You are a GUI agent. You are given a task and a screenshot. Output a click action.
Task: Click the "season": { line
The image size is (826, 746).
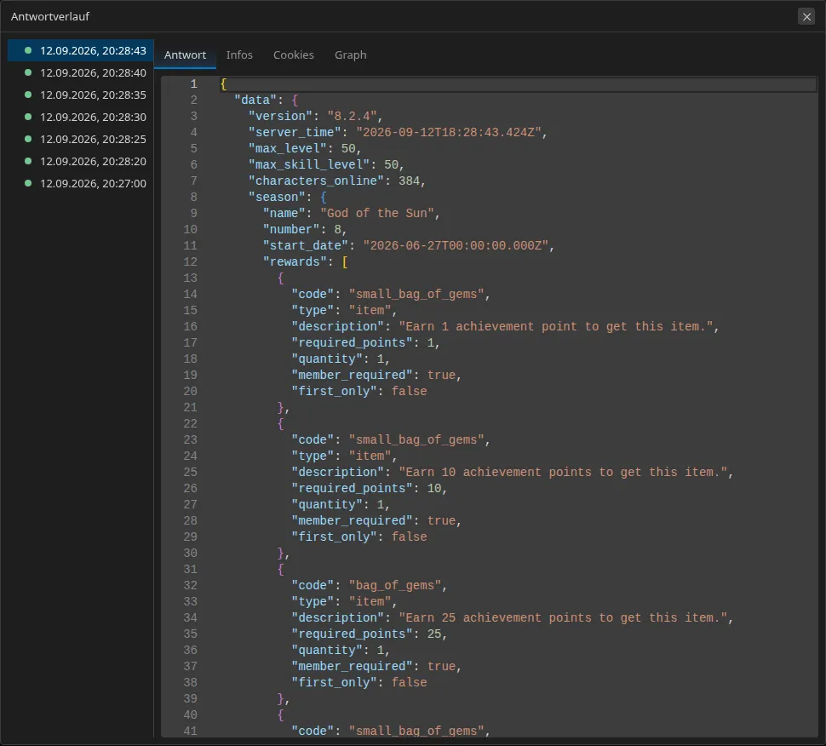pos(288,197)
